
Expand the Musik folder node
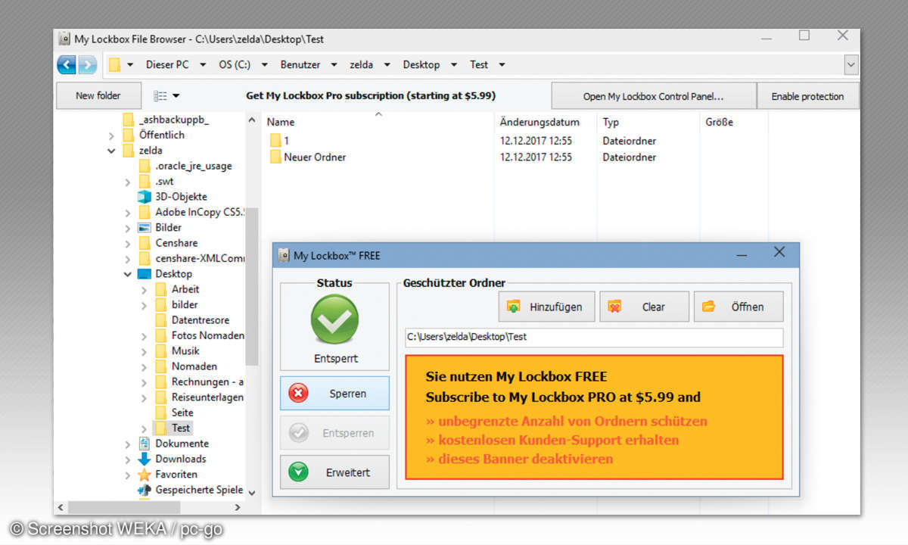(x=144, y=351)
